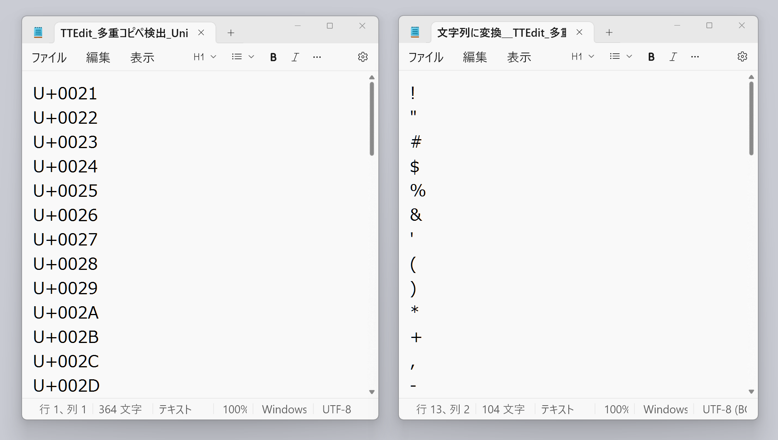Viewport: 778px width, 440px height.
Task: Open 表示 menu in right Notepad window
Action: 519,57
